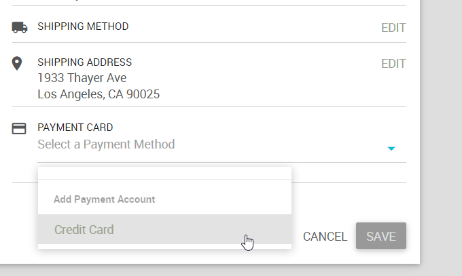The height and width of the screenshot is (276, 462).
Task: Click the PAYMENT CARD label
Action: (x=75, y=127)
